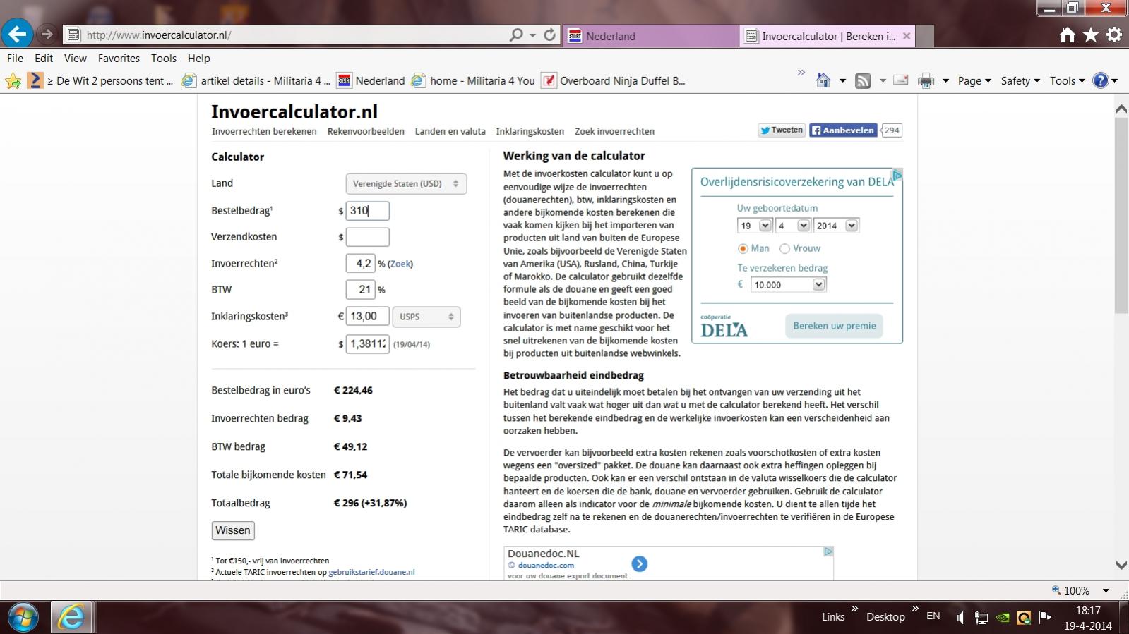Select the Man radio button
This screenshot has height=634, width=1129.
[743, 248]
